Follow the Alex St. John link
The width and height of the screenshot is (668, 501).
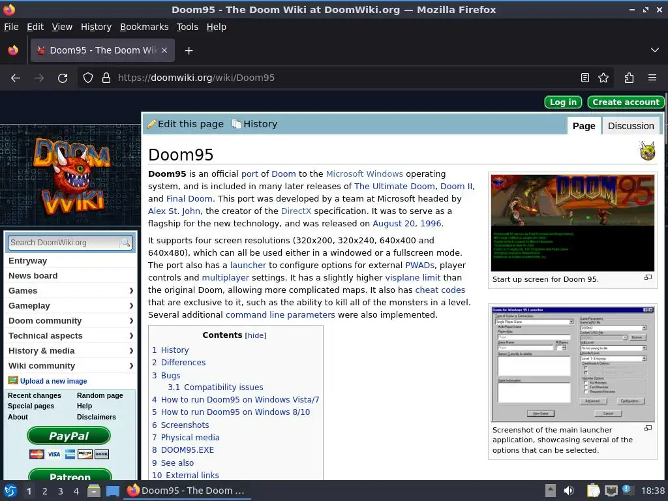point(174,211)
